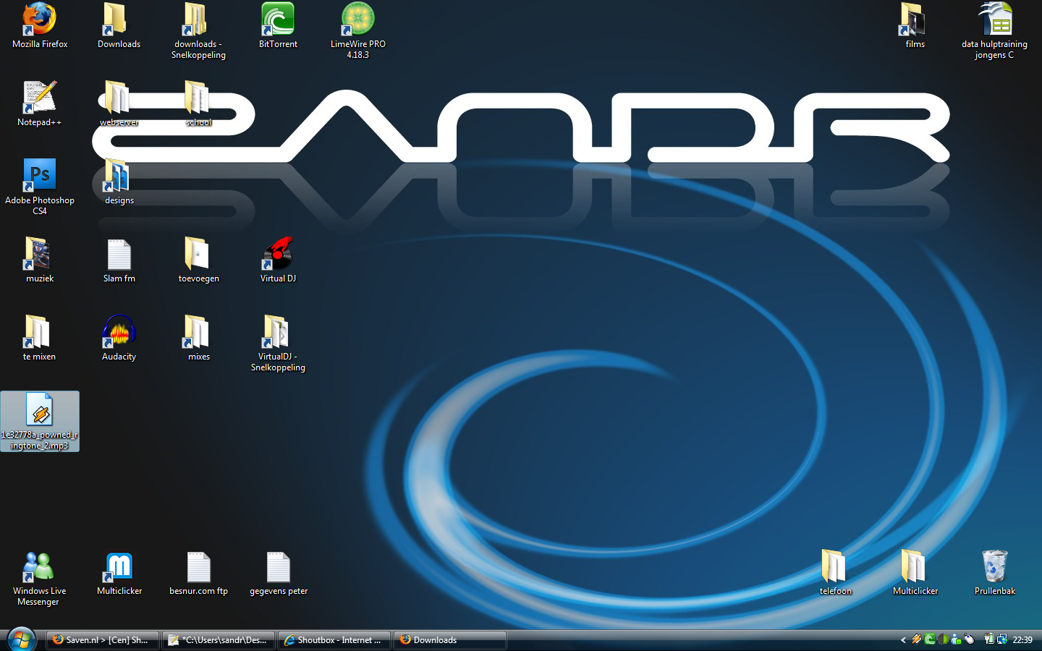Click the Windows Live Messenger tray icon
The height and width of the screenshot is (651, 1042).
pos(956,639)
